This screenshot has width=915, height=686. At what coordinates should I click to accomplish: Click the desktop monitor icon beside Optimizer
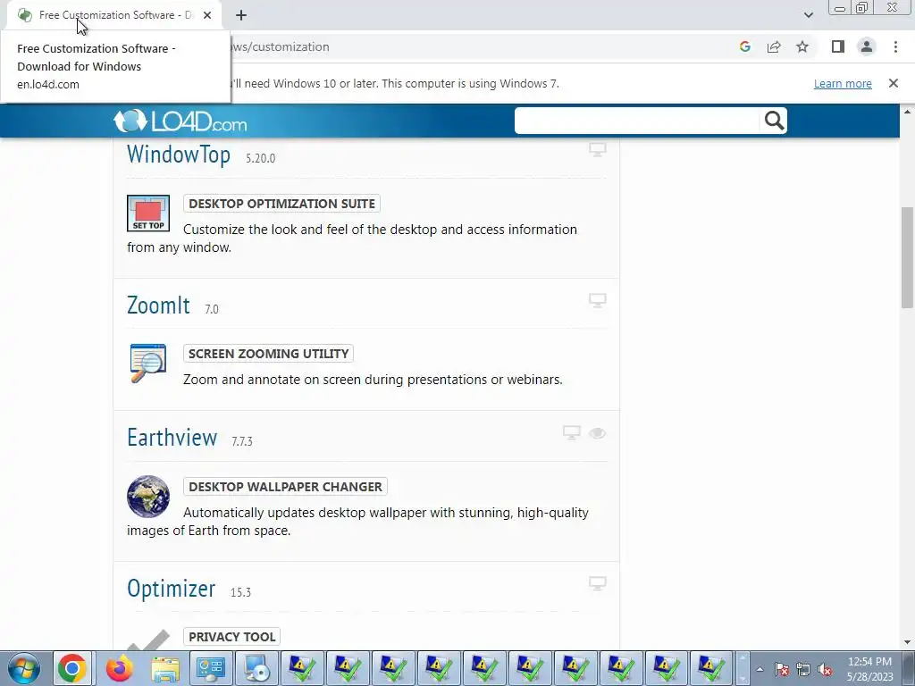pyautogui.click(x=597, y=583)
